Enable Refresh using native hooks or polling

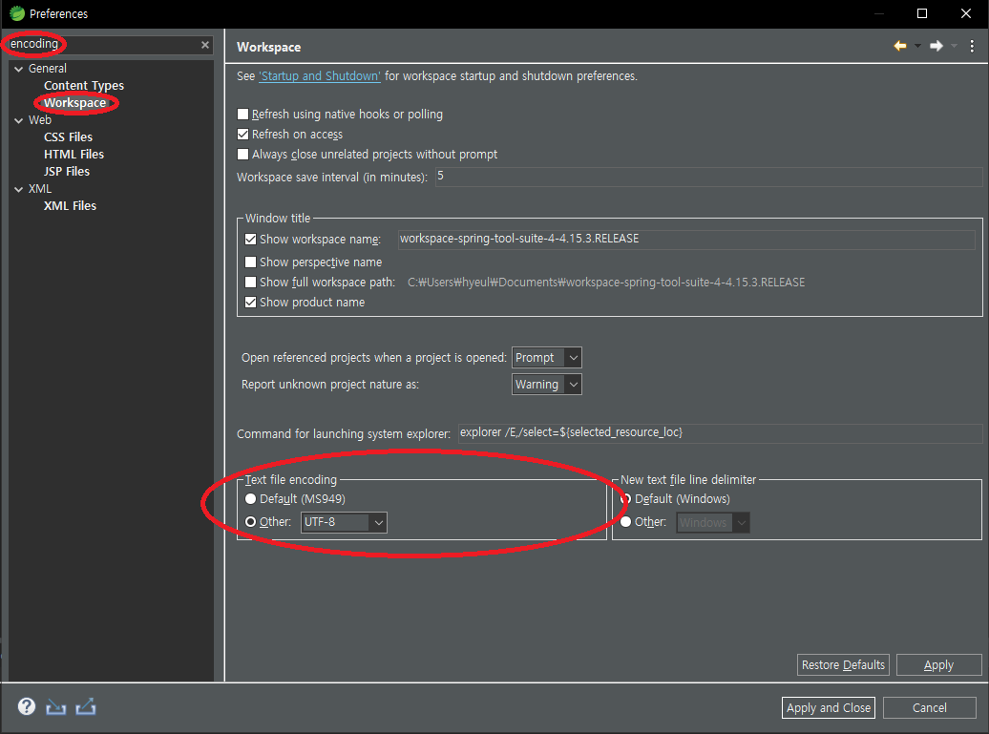[242, 115]
